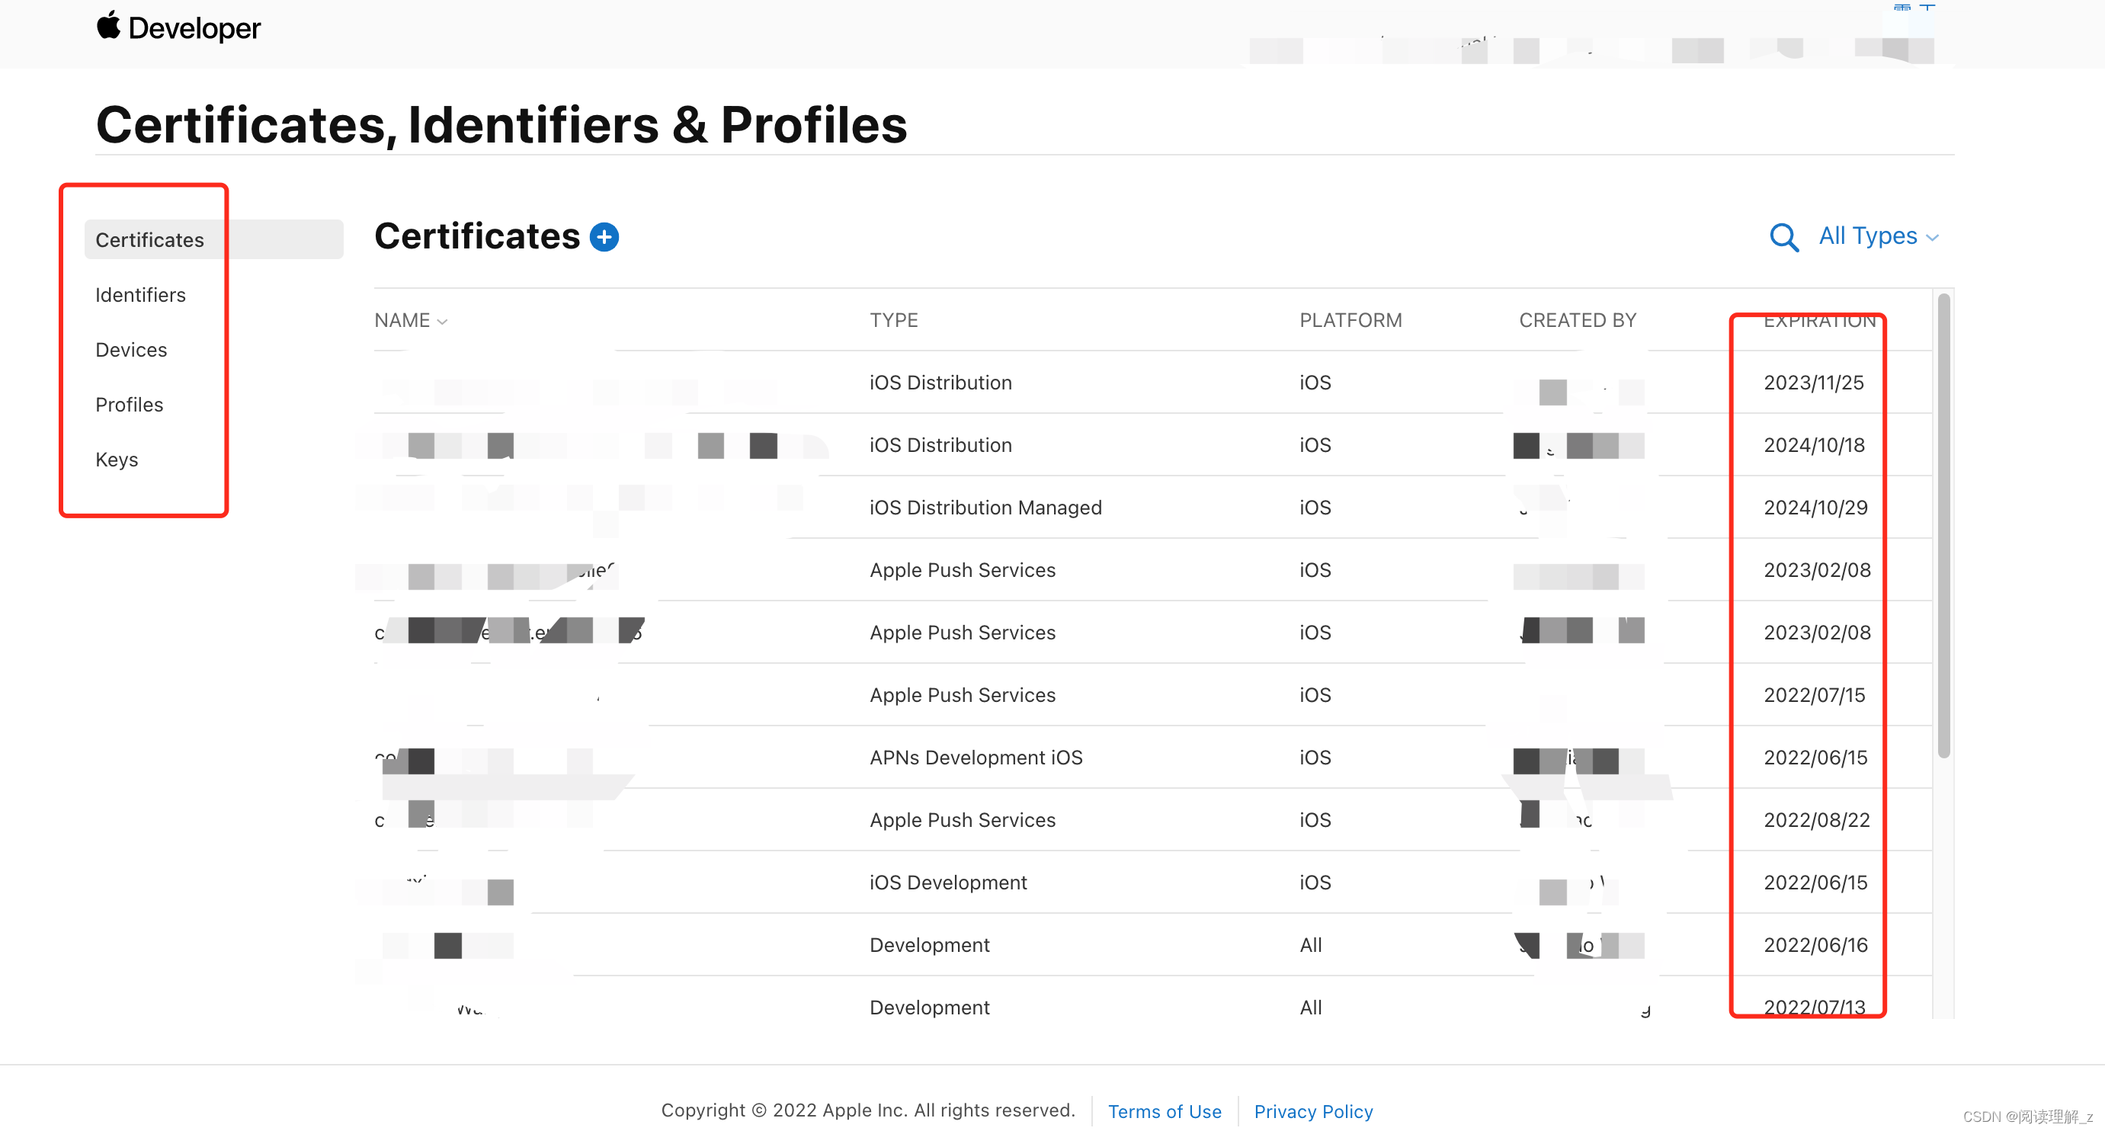Select the certificate expiring 2022/08/22
The image size is (2105, 1131).
[x=1815, y=819]
